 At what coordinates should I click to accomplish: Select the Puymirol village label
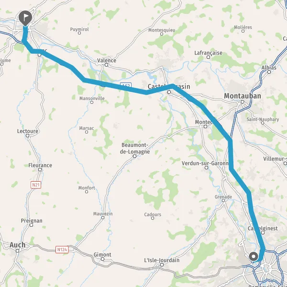[x=79, y=29]
